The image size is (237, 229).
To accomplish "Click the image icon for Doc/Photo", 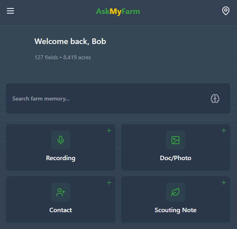I will click(x=175, y=140).
